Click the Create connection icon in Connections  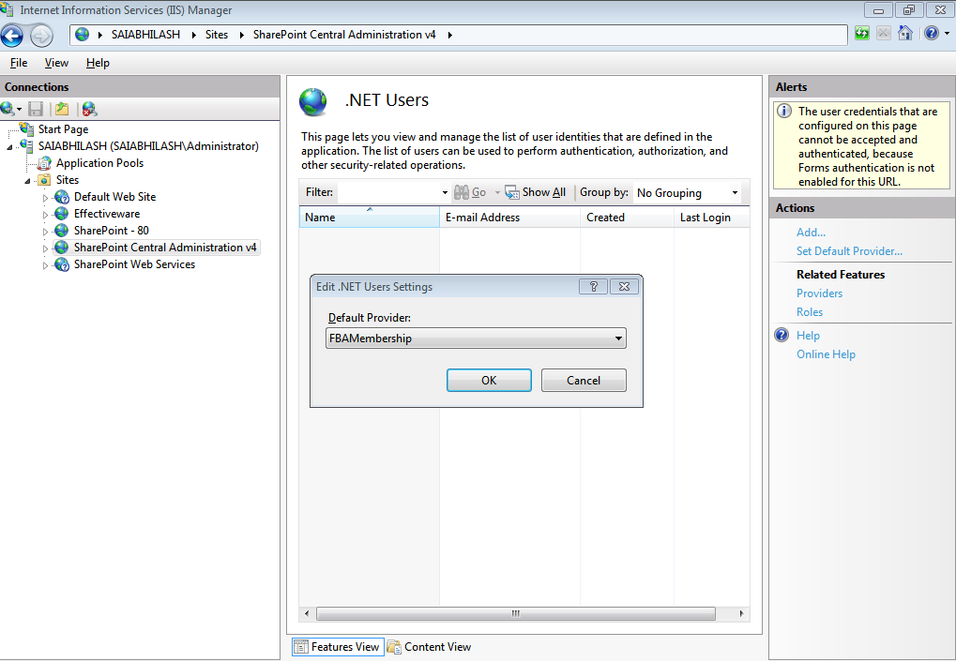tap(8, 109)
